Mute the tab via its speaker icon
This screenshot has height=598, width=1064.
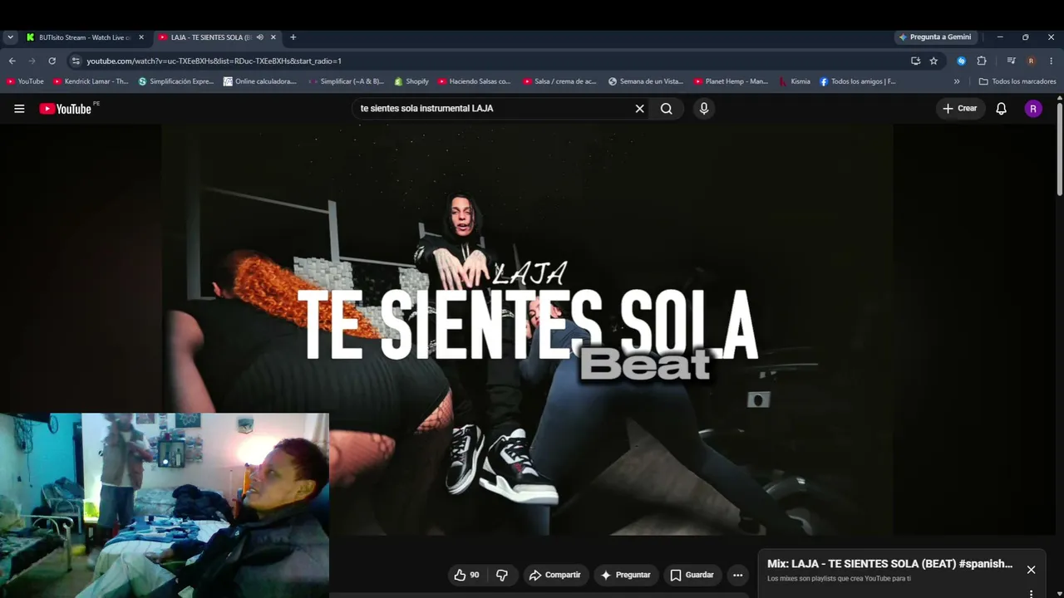[259, 37]
